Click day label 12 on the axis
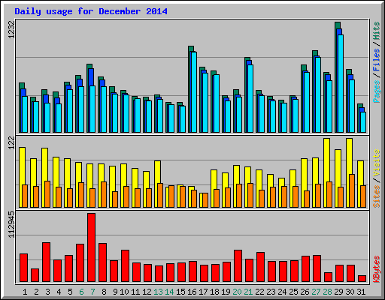Viewport: 385px width, 300px height. (147, 292)
